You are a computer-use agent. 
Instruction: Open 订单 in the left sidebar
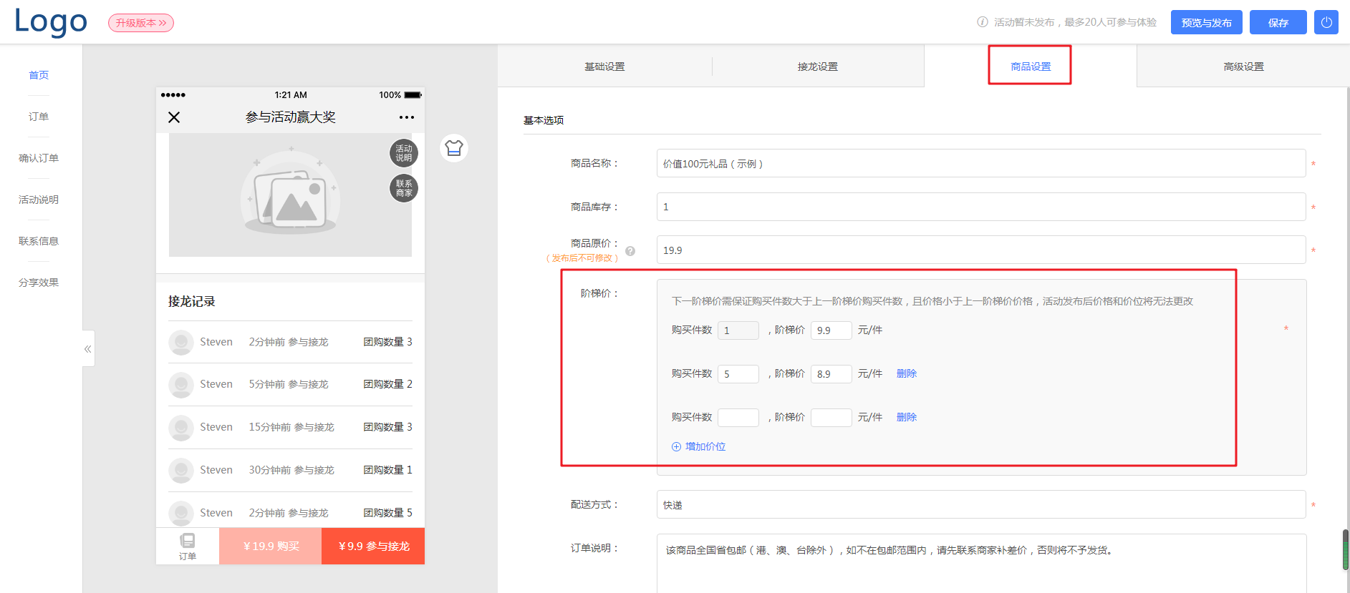[39, 117]
